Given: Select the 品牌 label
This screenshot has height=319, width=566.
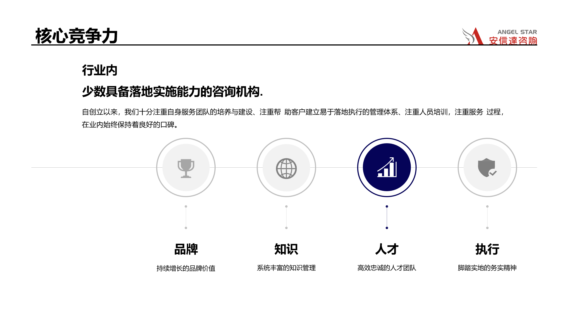Looking at the screenshot, I should coord(186,249).
